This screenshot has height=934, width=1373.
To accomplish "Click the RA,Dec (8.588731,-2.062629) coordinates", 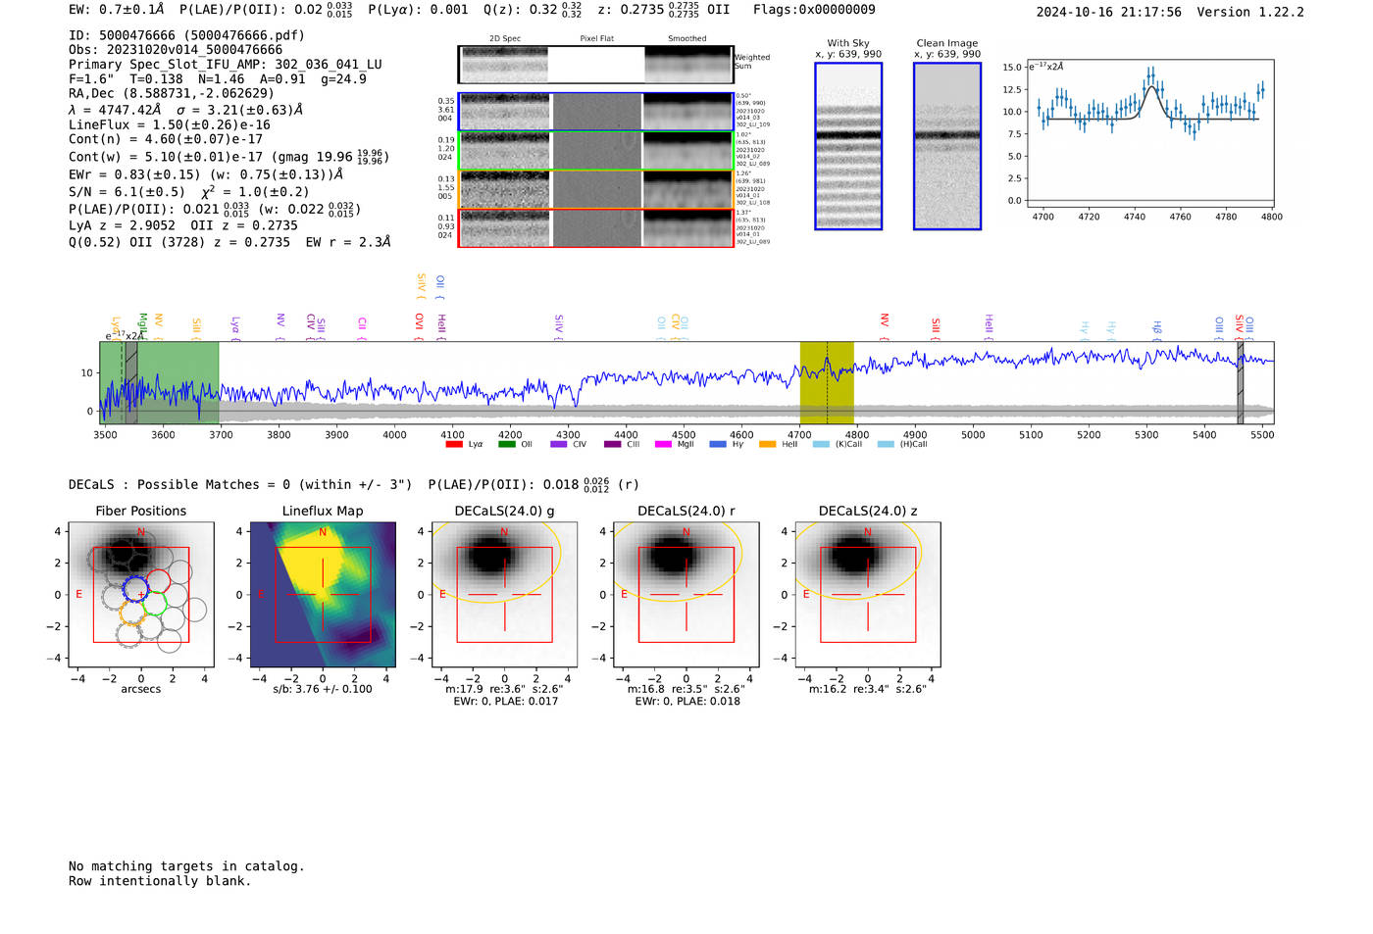I will tap(172, 94).
